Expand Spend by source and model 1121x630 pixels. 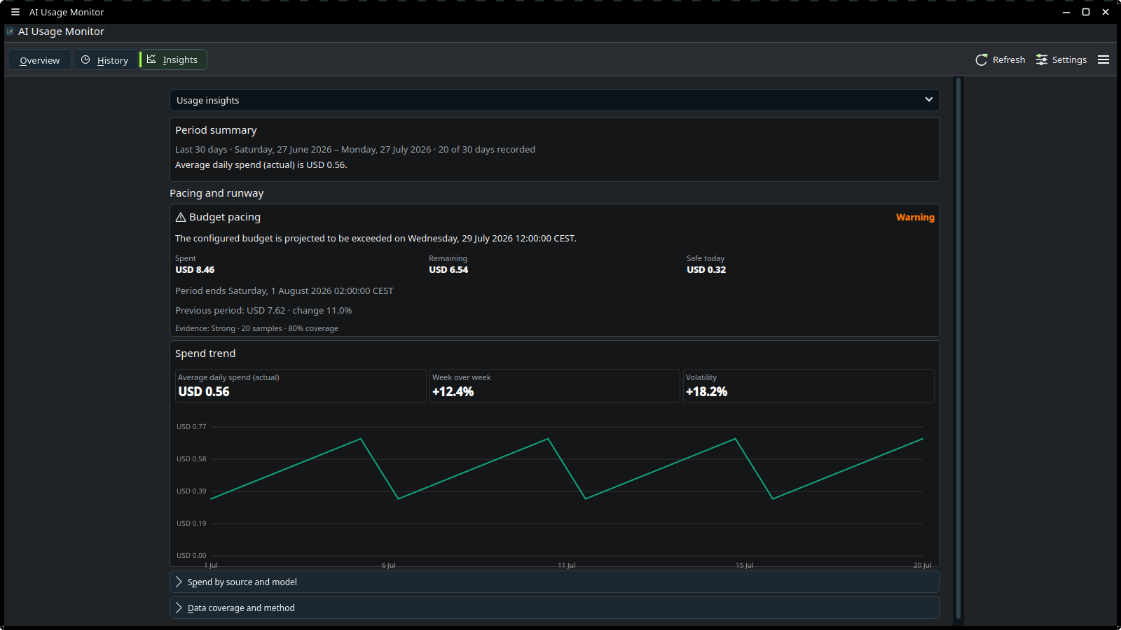pos(555,582)
